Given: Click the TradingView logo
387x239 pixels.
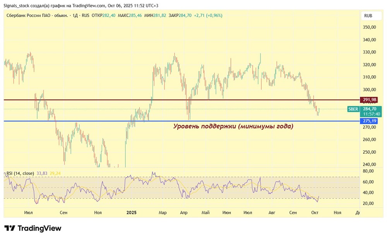Looking at the screenshot, I should (x=33, y=228).
